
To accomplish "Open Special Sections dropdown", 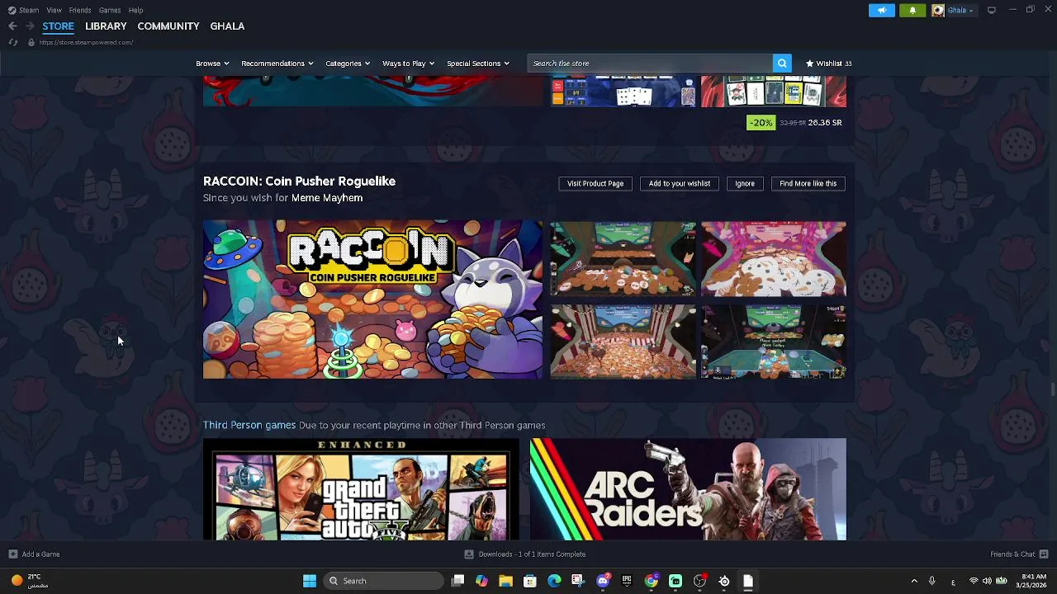I will point(478,64).
